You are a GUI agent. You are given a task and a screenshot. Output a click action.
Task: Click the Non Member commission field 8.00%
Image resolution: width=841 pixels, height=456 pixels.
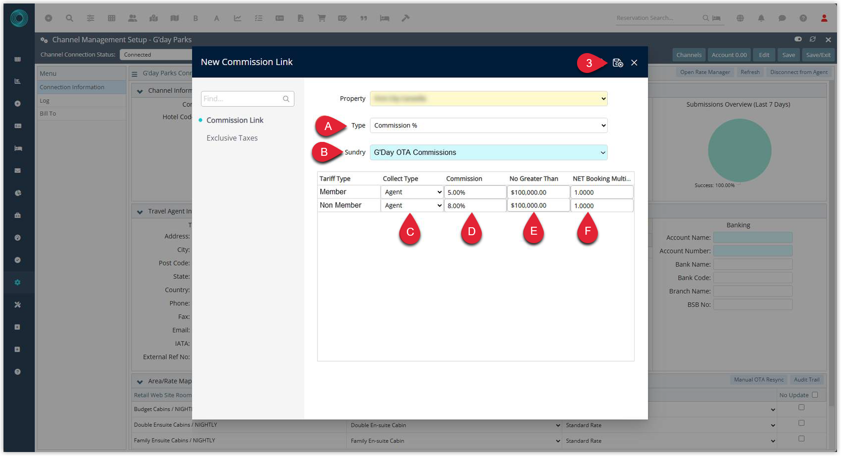475,206
